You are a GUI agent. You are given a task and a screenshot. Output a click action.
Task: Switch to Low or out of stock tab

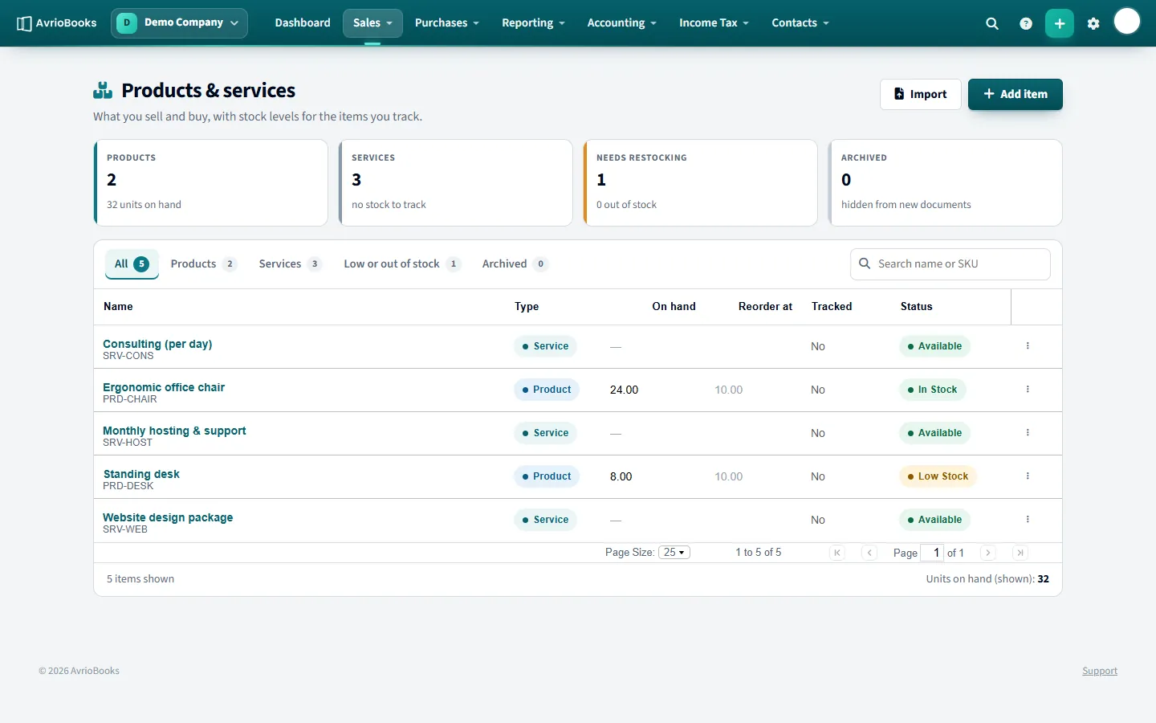coord(401,263)
